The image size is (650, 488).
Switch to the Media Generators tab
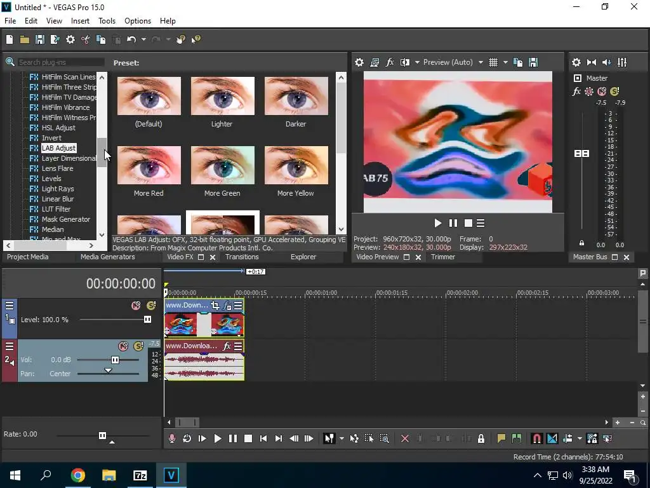(107, 257)
